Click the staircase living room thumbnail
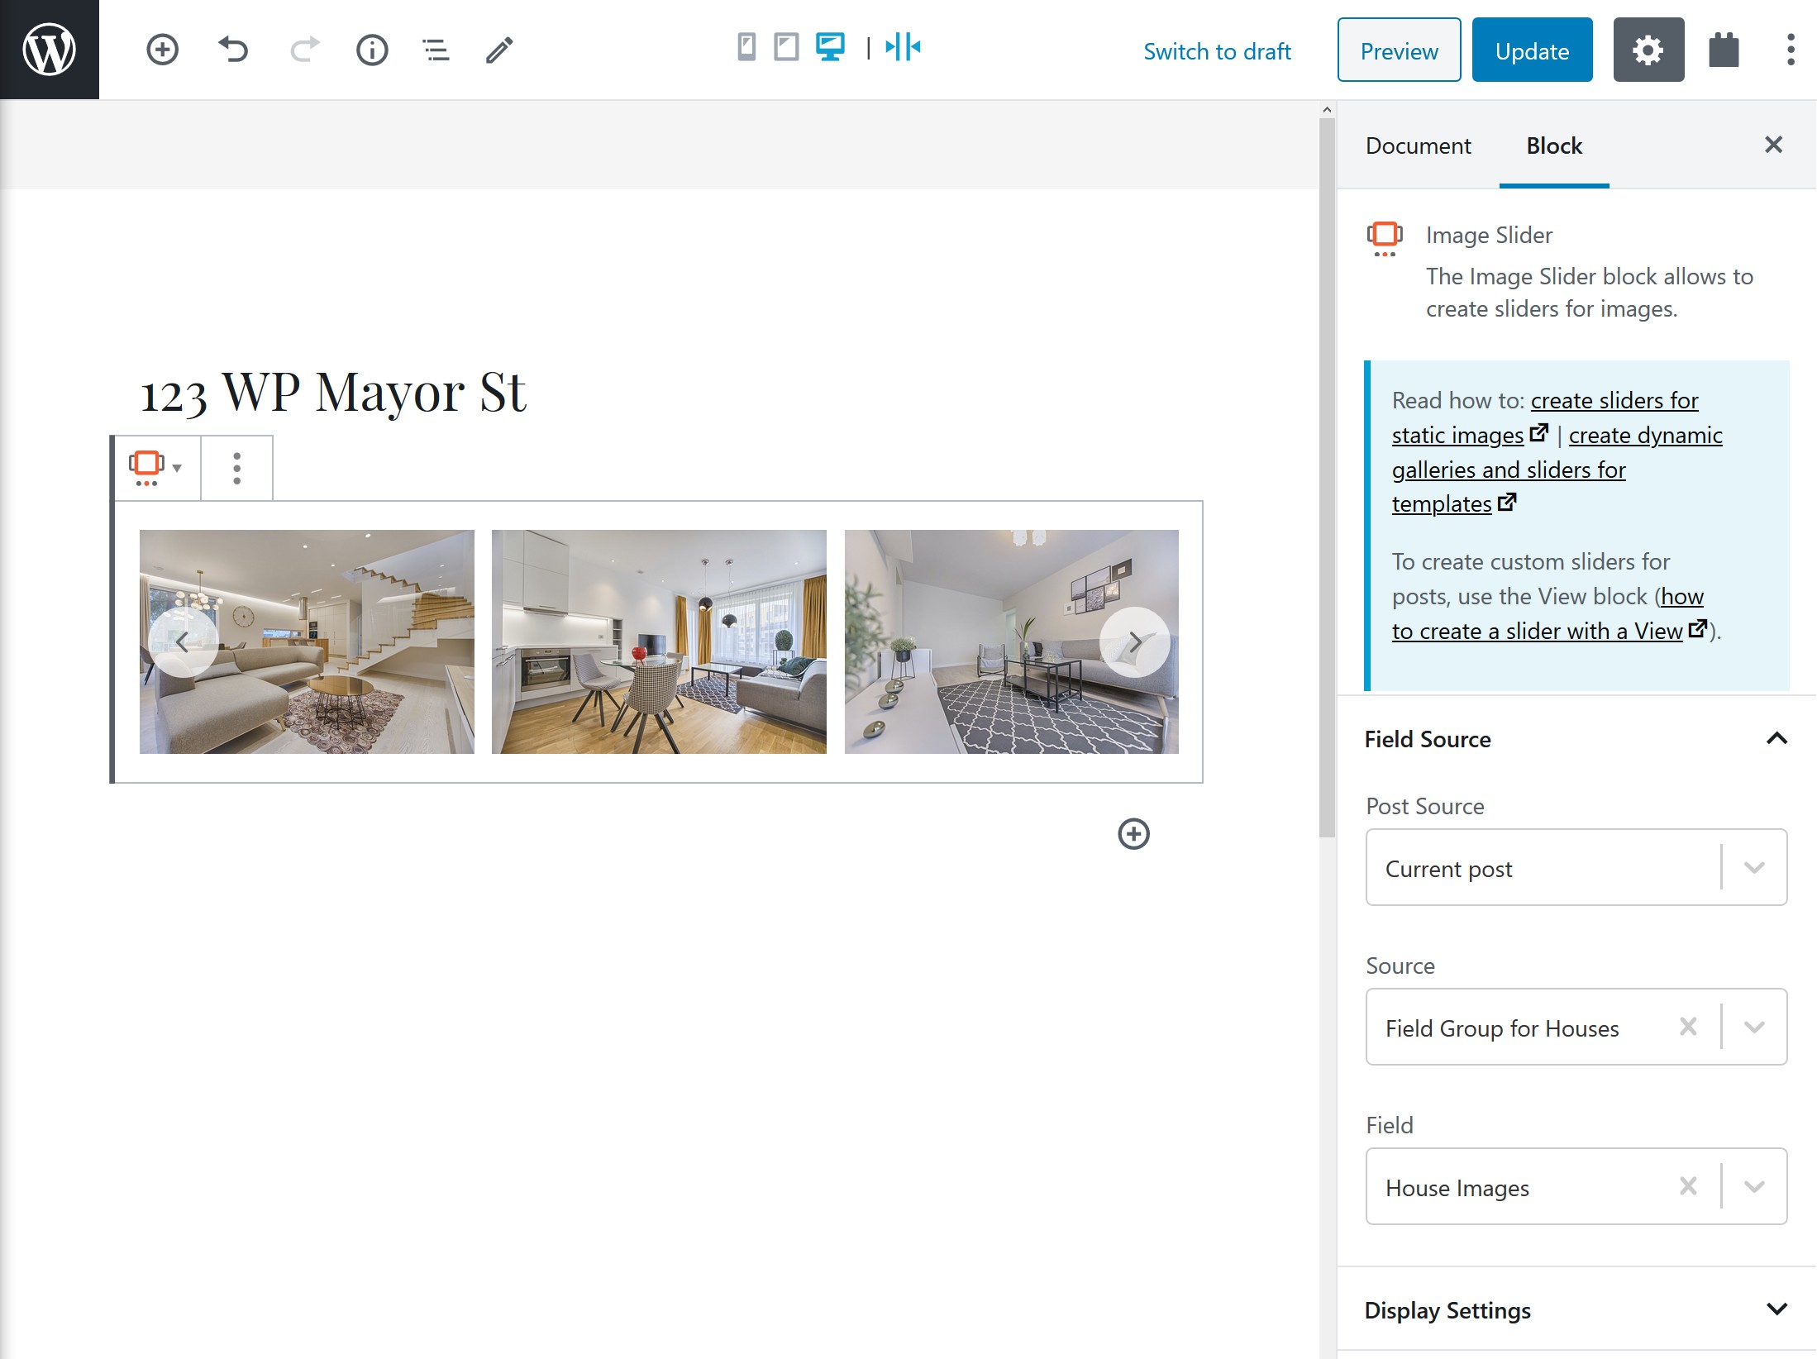This screenshot has width=1817, height=1359. click(x=307, y=641)
